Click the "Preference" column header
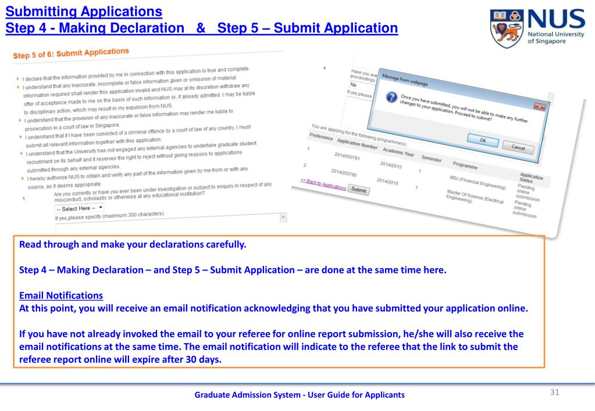The height and width of the screenshot is (411, 595). (x=320, y=137)
